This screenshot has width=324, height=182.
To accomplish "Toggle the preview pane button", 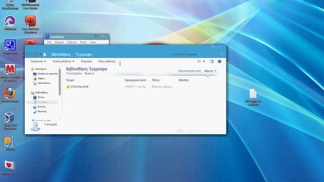I will tap(212, 61).
